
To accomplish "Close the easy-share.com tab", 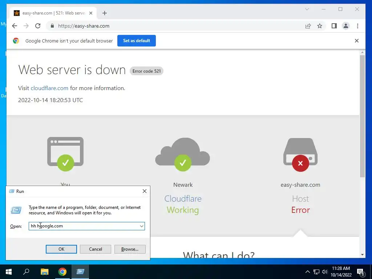I will [x=90, y=13].
